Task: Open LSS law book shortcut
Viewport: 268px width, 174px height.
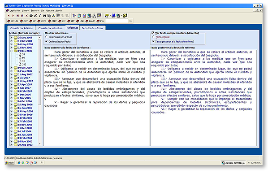Action: 100,21
